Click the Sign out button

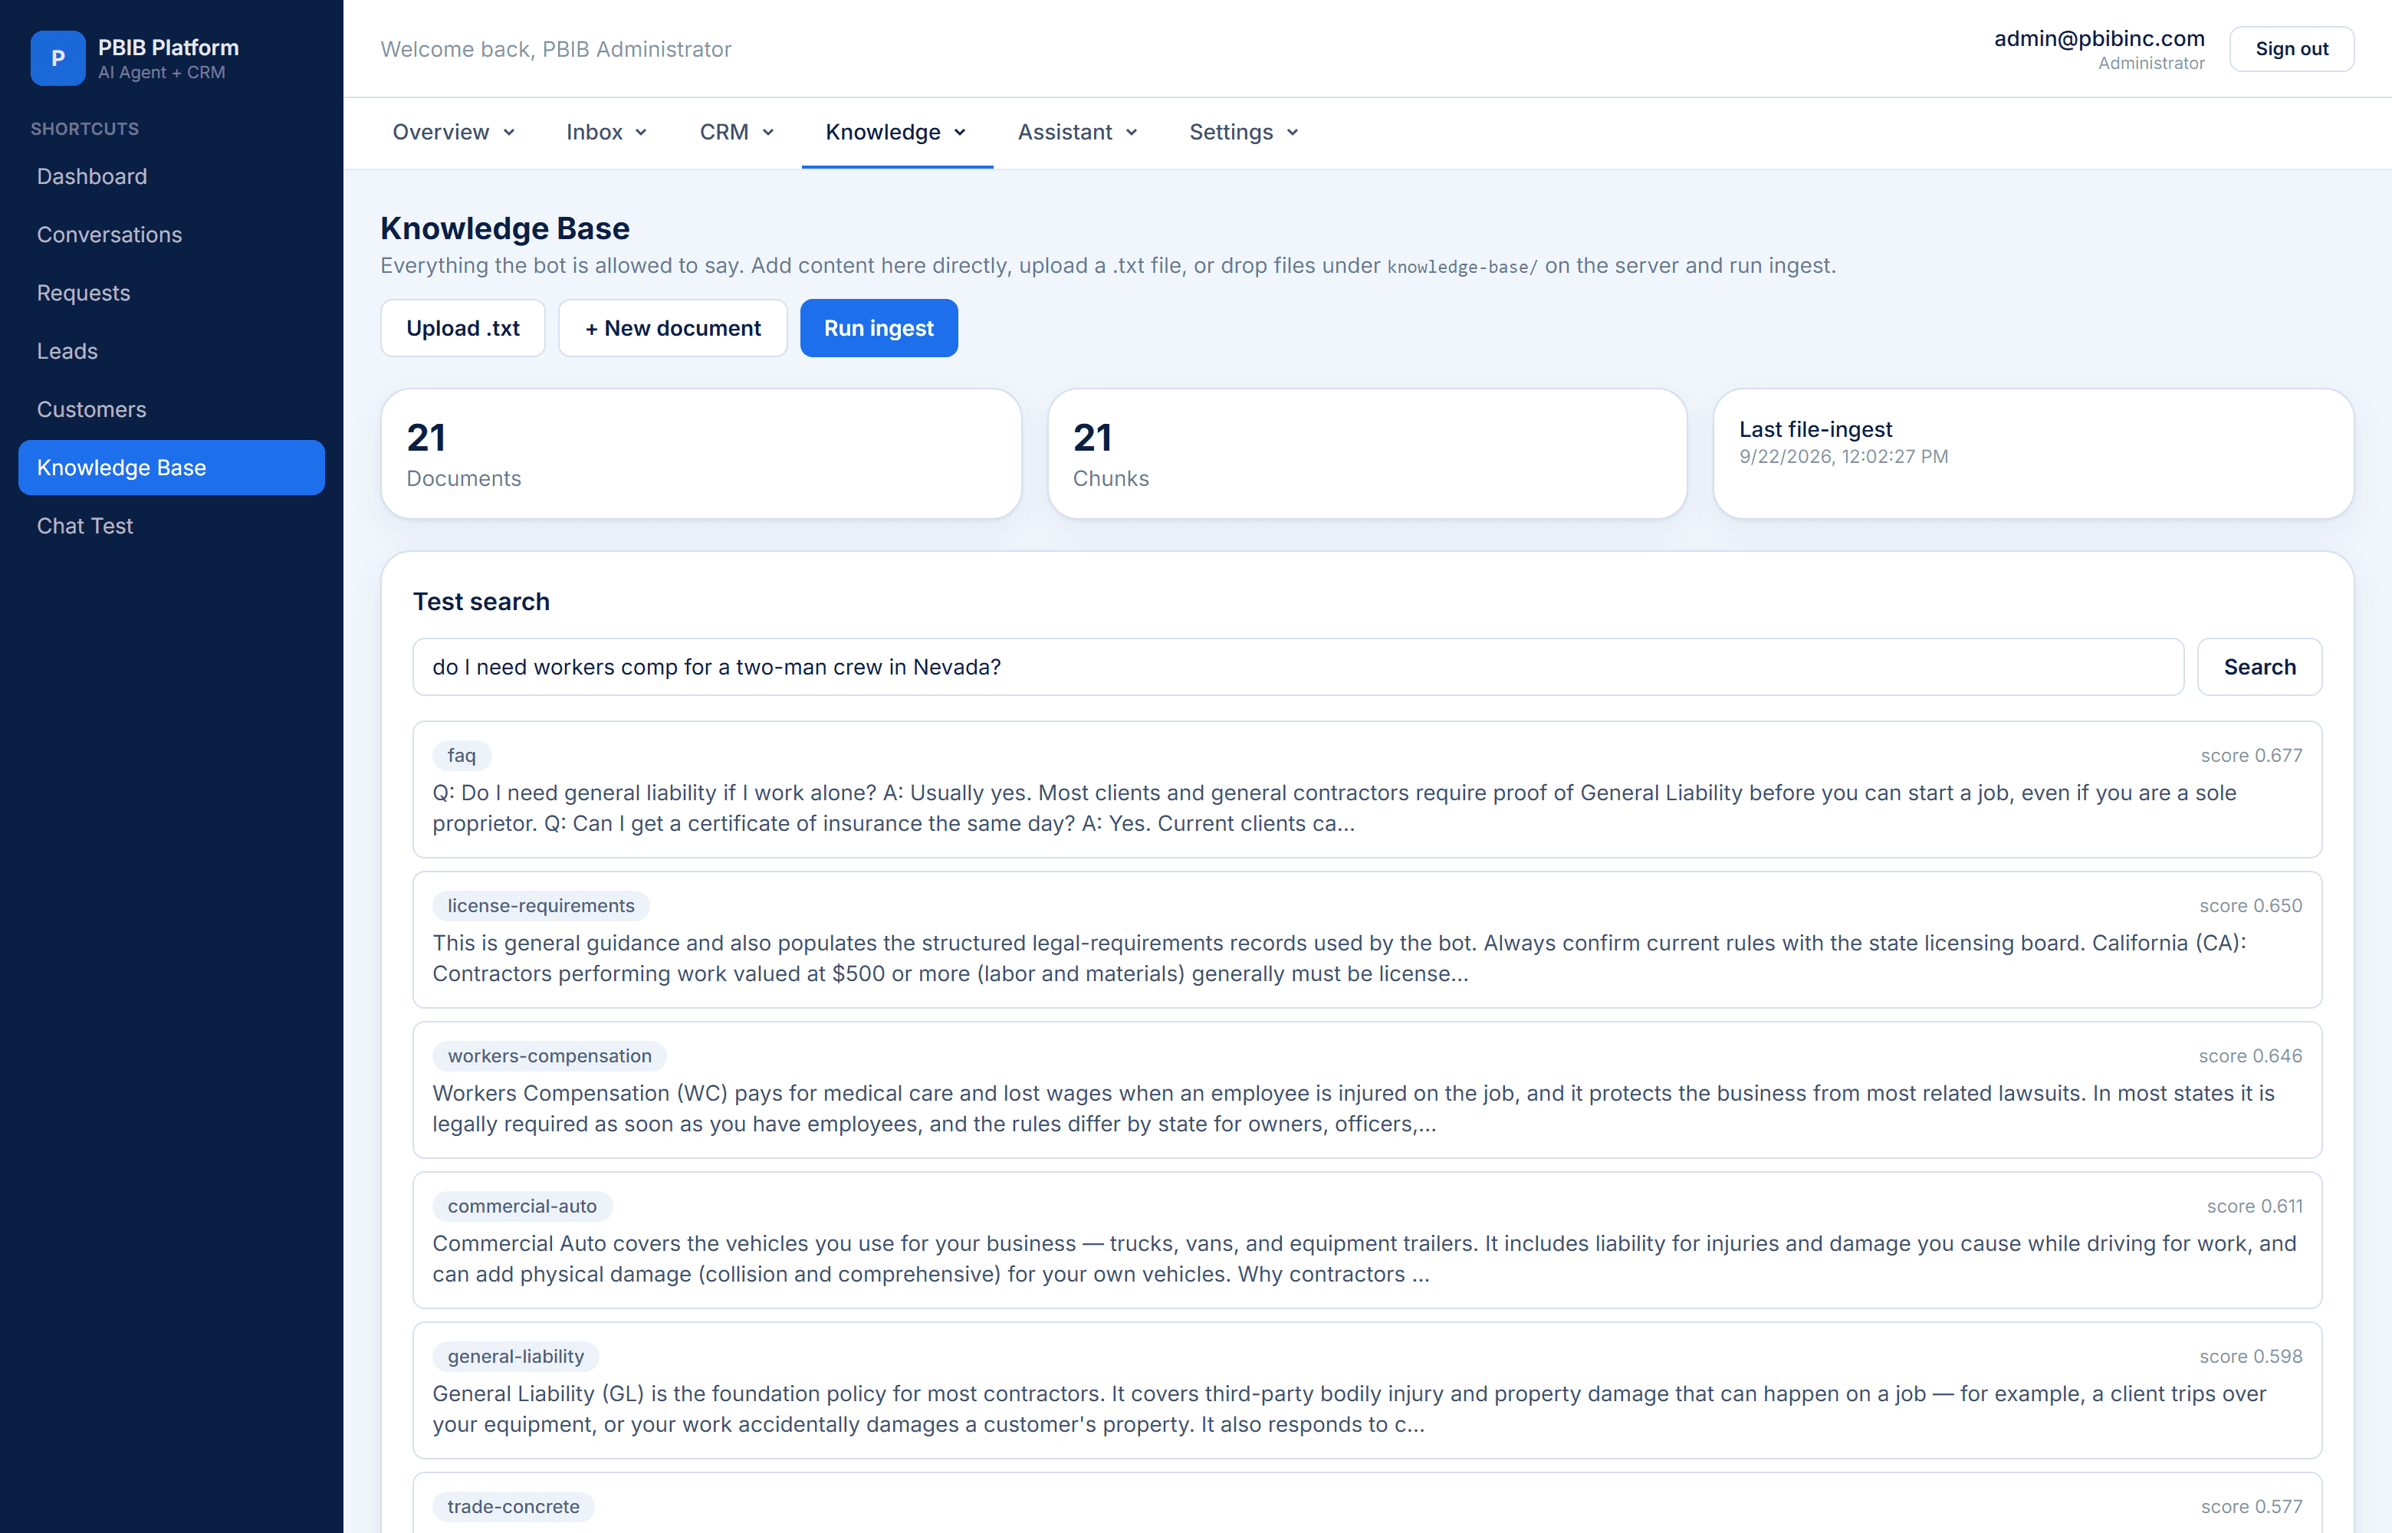pyautogui.click(x=2291, y=49)
